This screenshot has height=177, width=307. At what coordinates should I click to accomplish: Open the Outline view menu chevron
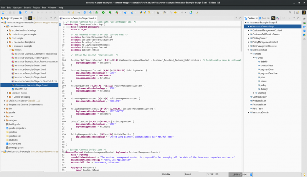coord(289,18)
